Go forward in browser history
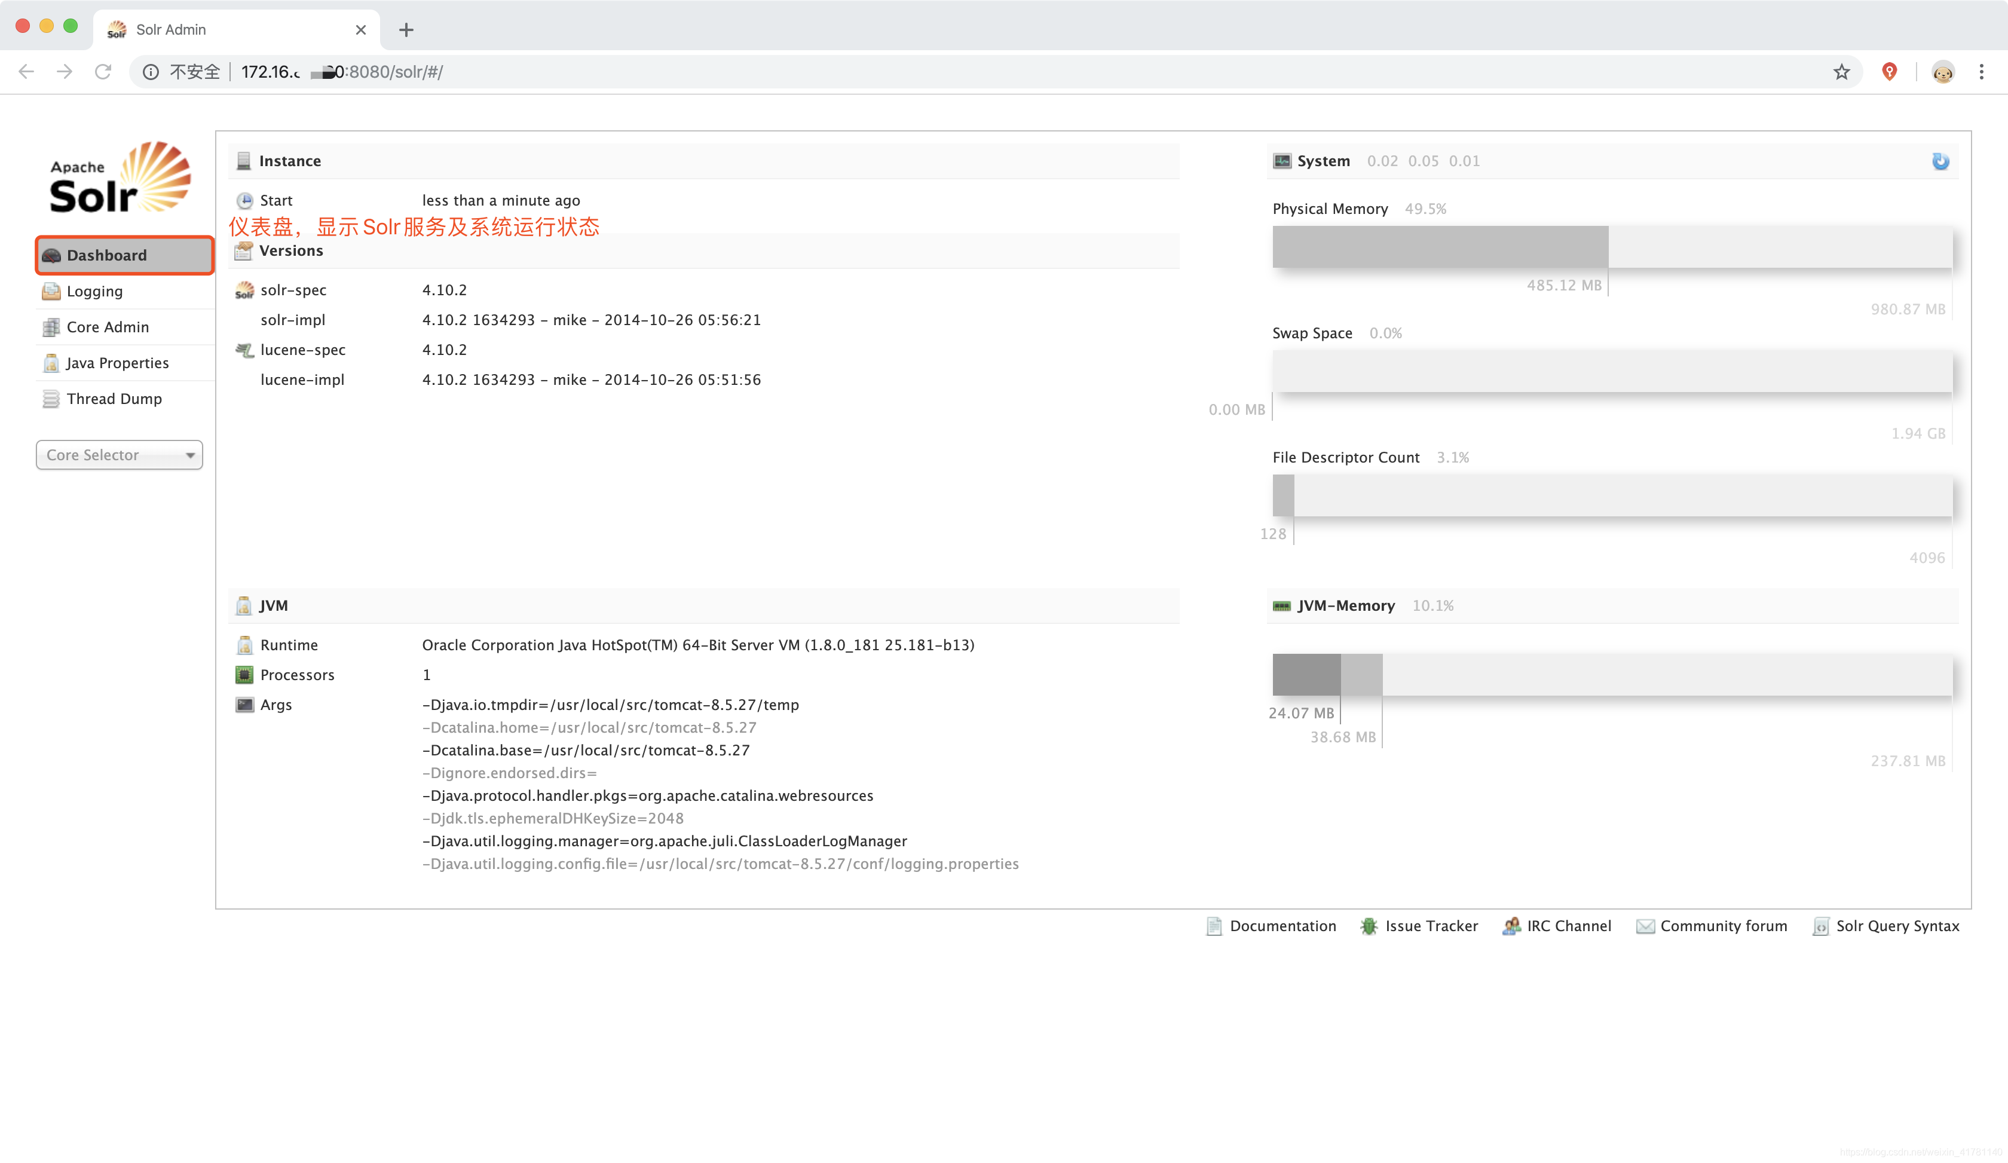Screen dimensions: 2008x1163 tap(65, 72)
